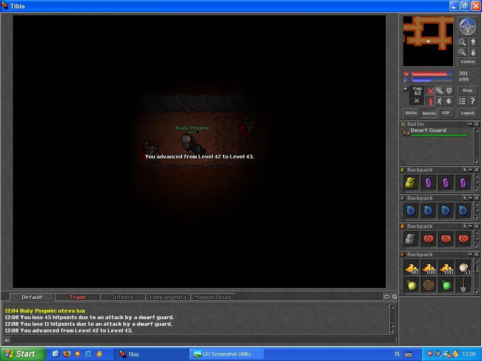Toggle secure mode hand icon
This screenshot has width=482, height=361.
coord(449,101)
